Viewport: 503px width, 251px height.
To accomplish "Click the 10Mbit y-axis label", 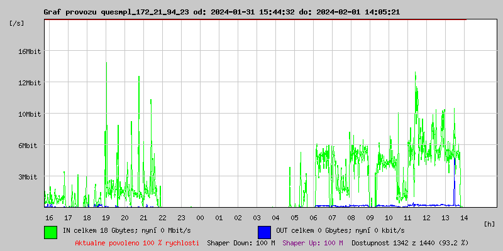I will (x=29, y=114).
